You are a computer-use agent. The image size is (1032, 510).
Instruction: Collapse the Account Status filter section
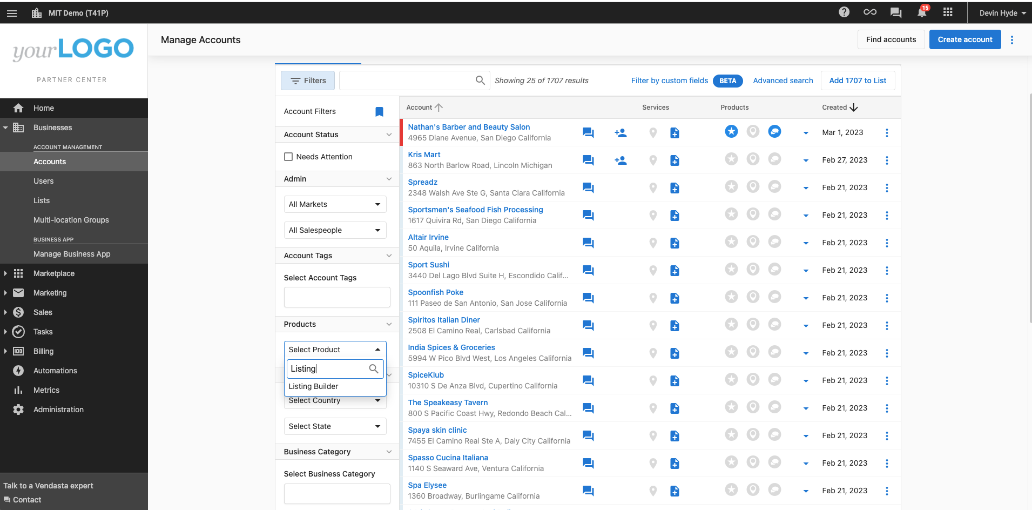click(389, 135)
